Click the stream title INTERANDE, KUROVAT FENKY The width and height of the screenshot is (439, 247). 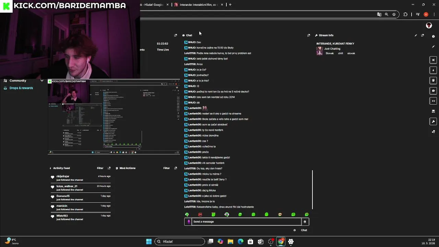335,44
